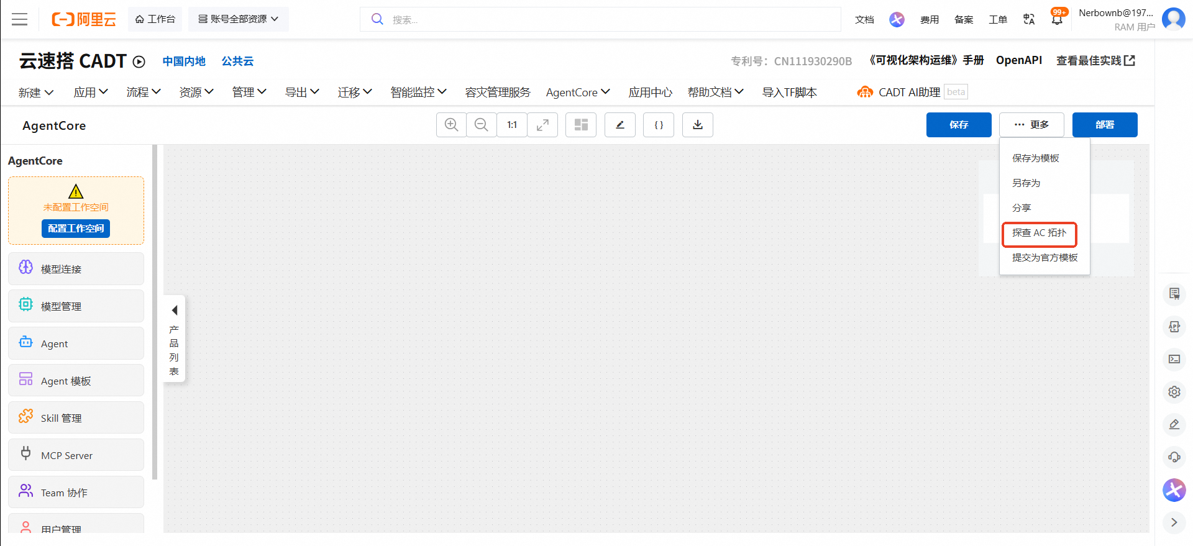Open 容灾管理服务 menu item

(498, 93)
